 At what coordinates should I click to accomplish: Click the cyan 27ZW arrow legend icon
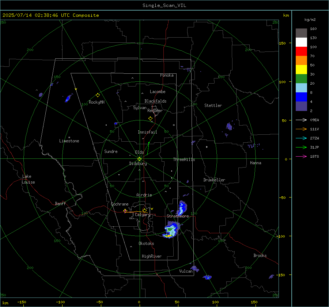click(x=301, y=138)
